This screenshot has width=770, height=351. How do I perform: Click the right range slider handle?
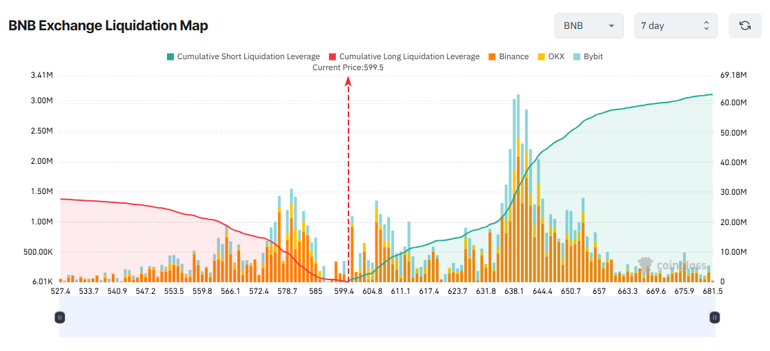point(715,317)
